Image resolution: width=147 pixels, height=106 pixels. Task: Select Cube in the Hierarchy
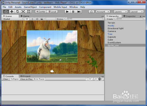point(125,40)
